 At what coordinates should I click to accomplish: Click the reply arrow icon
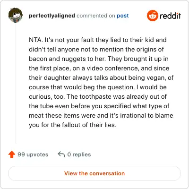pyautogui.click(x=61, y=154)
